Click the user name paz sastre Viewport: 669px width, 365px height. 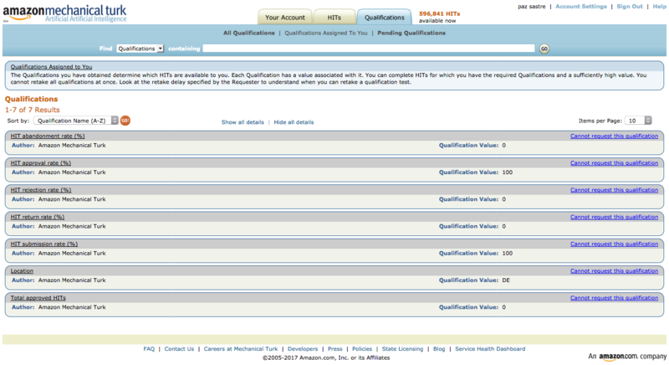(532, 7)
